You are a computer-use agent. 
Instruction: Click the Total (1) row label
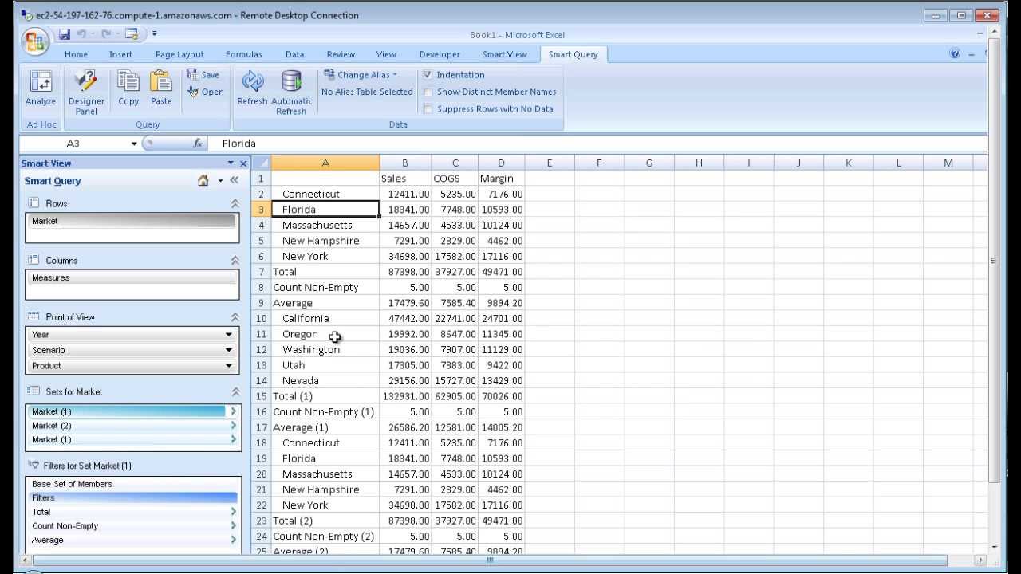325,396
